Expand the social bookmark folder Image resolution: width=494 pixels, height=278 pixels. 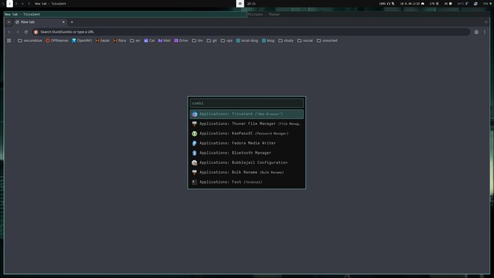305,41
